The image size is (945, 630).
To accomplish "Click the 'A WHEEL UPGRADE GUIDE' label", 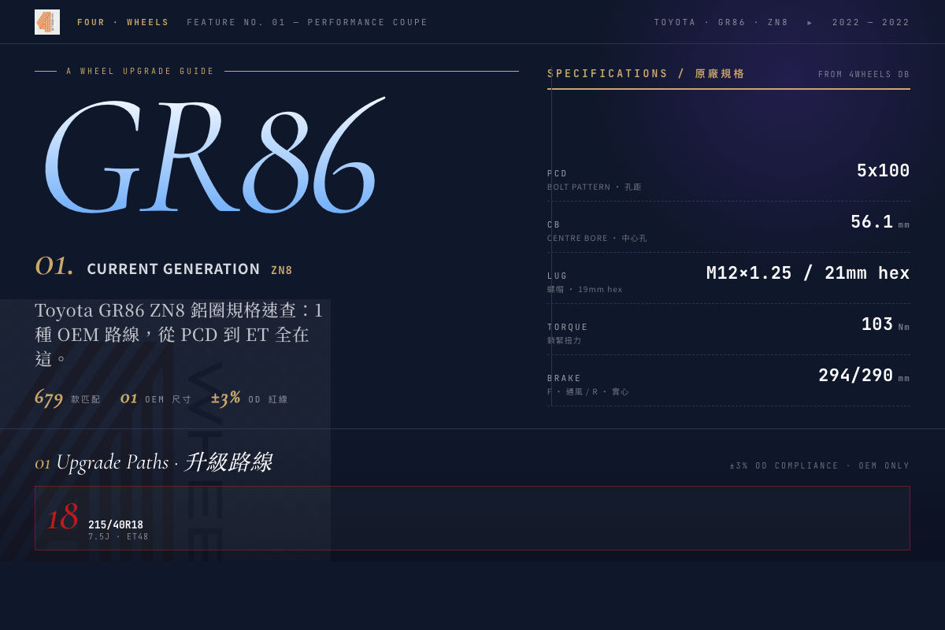I will (140, 71).
